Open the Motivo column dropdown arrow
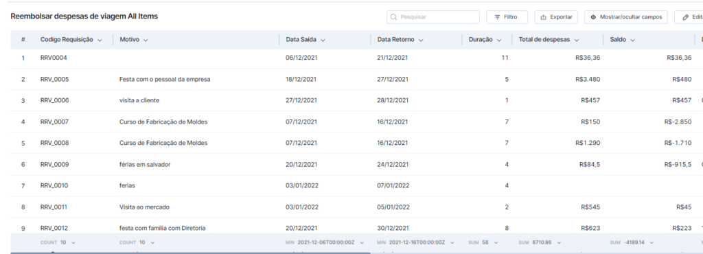The height and width of the screenshot is (254, 703). coord(146,40)
